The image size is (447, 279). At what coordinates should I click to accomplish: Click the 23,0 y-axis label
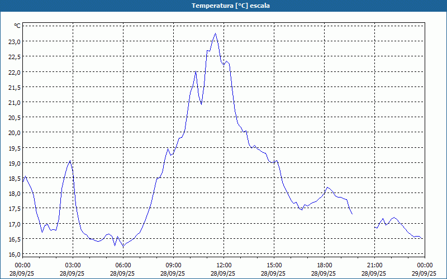pos(14,42)
